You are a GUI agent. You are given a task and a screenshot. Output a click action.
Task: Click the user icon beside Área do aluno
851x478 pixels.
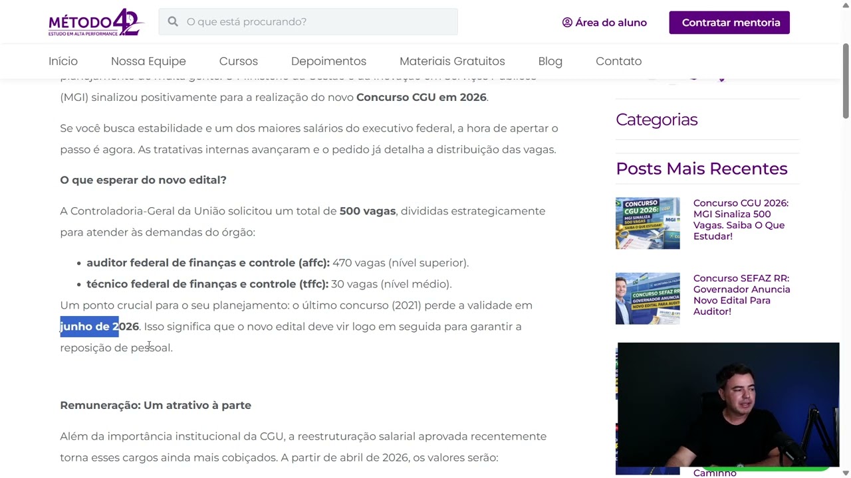coord(567,23)
